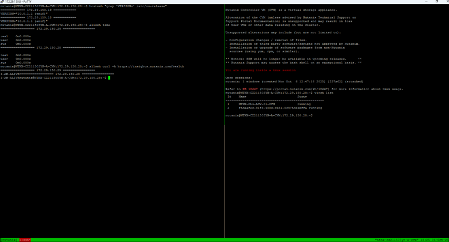Click the first VERSION="10.0.1.1 (enif)" output
Screen dimensions: 449x242
coord(24,14)
